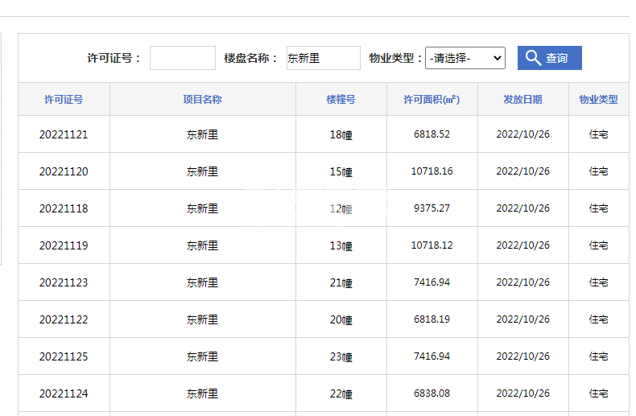Click 东新里 in row 20221118
Image resolution: width=636 pixels, height=416 pixels.
[x=202, y=208]
